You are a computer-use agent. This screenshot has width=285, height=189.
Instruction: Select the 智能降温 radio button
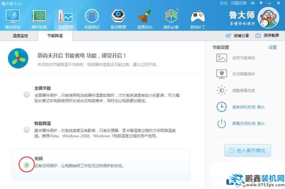27,129
